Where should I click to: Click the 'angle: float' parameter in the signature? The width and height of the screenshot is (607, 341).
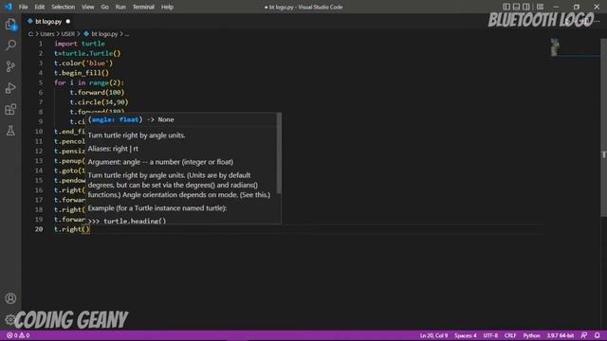[115, 120]
